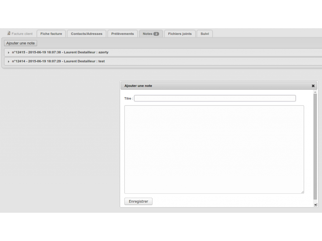Click note text ending in azerty
Image resolution: width=322 pixels, height=241 pixels.
60,52
